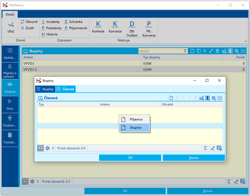Open Požadavky view
The width and height of the screenshot is (250, 196).
coord(51,28)
